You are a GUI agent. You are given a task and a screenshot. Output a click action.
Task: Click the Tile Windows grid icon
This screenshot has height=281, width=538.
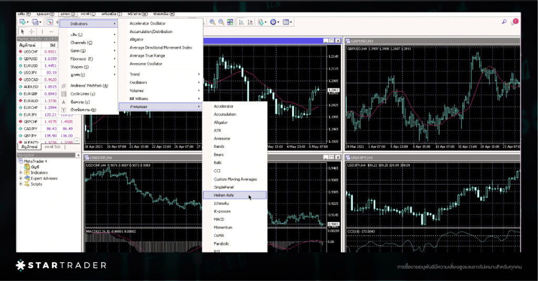point(230,22)
